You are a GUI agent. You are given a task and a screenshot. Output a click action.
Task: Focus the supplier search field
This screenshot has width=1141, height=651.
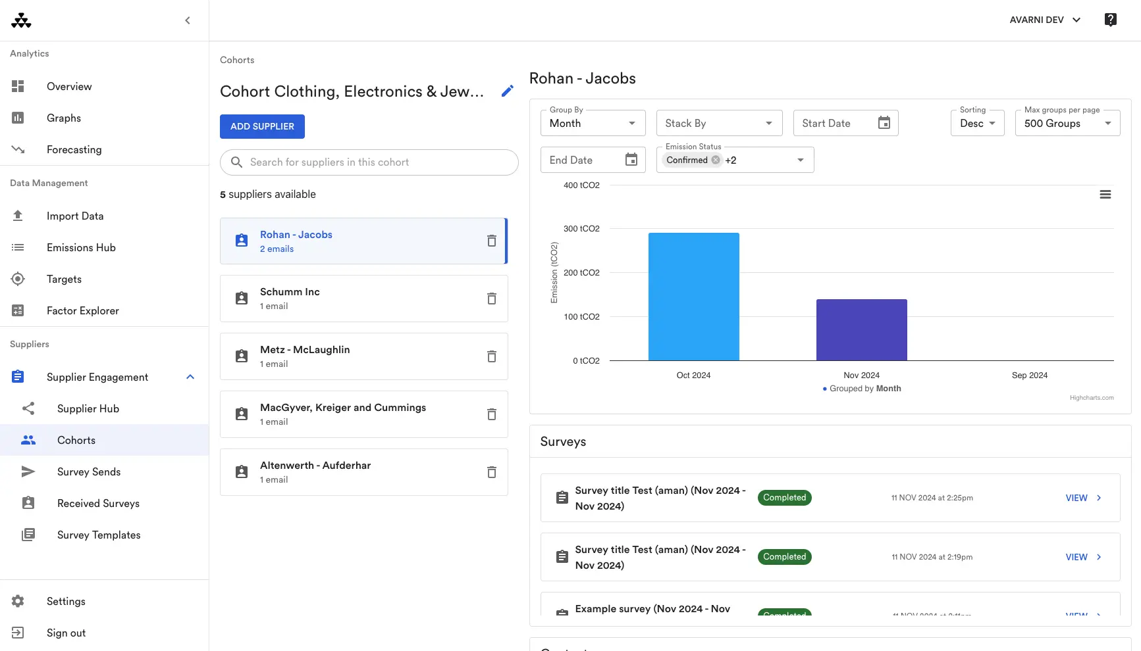pyautogui.click(x=369, y=162)
